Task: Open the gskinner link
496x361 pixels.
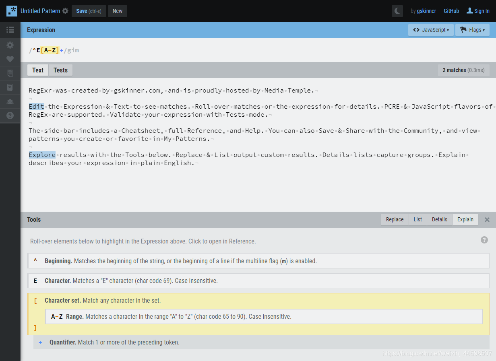Action: [426, 11]
